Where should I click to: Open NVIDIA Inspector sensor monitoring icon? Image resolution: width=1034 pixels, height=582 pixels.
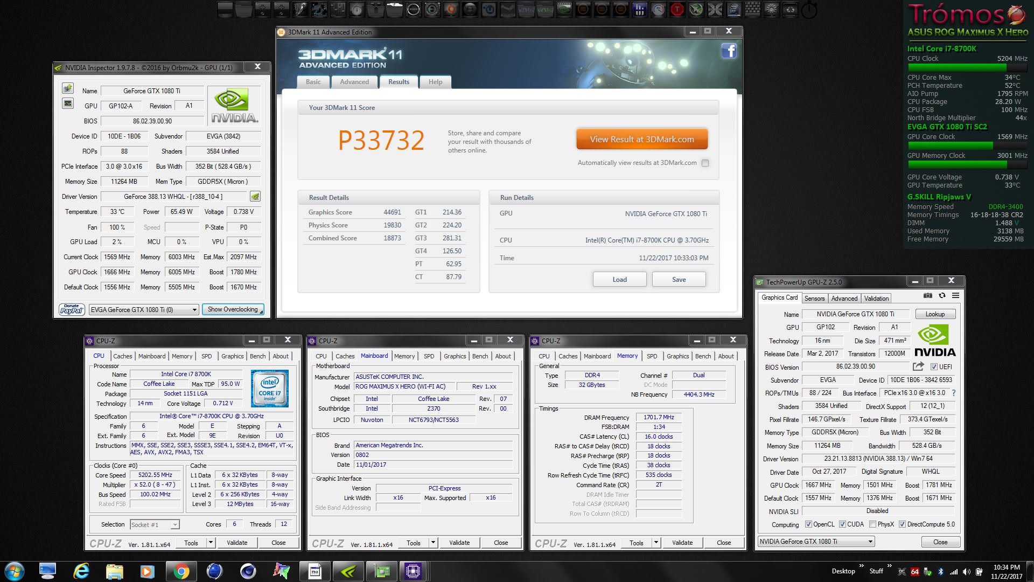coord(68,103)
